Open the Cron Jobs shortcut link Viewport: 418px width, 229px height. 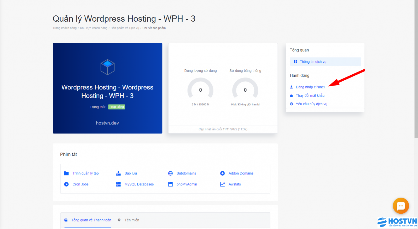[x=80, y=184]
